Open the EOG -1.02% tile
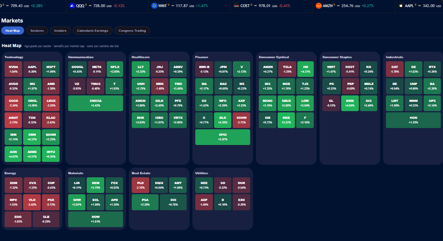Screen dimensions: 443x241 (18, 219)
